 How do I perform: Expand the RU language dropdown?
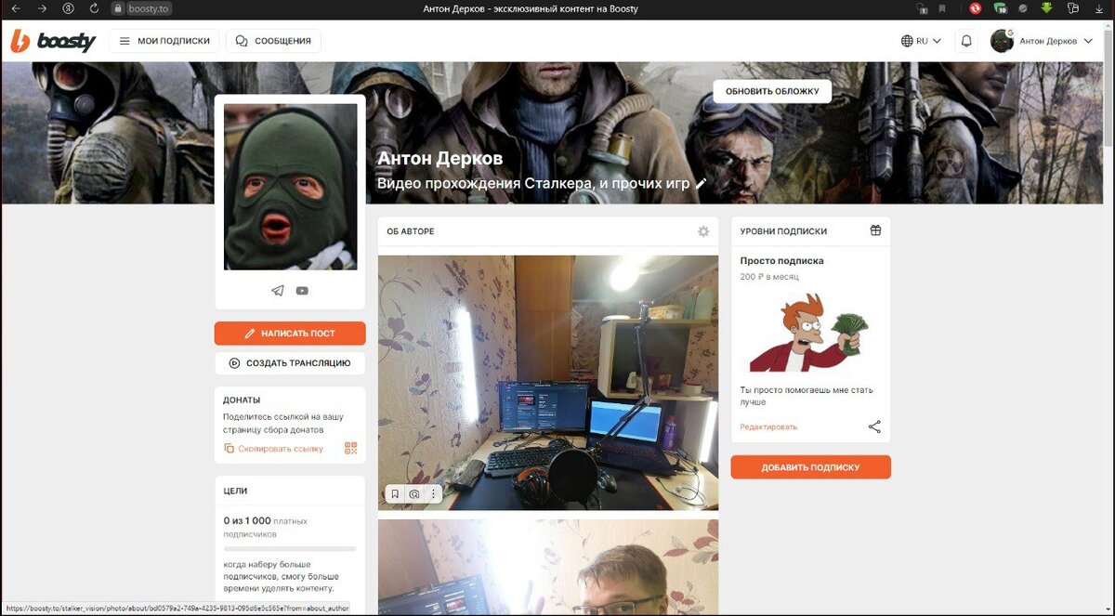(x=921, y=41)
